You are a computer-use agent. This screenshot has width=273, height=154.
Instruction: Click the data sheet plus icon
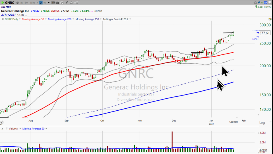pyautogui.click(x=62, y=3)
